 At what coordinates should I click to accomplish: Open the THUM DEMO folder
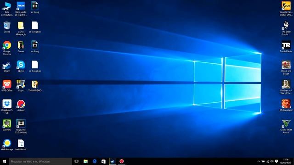[x=35, y=86]
